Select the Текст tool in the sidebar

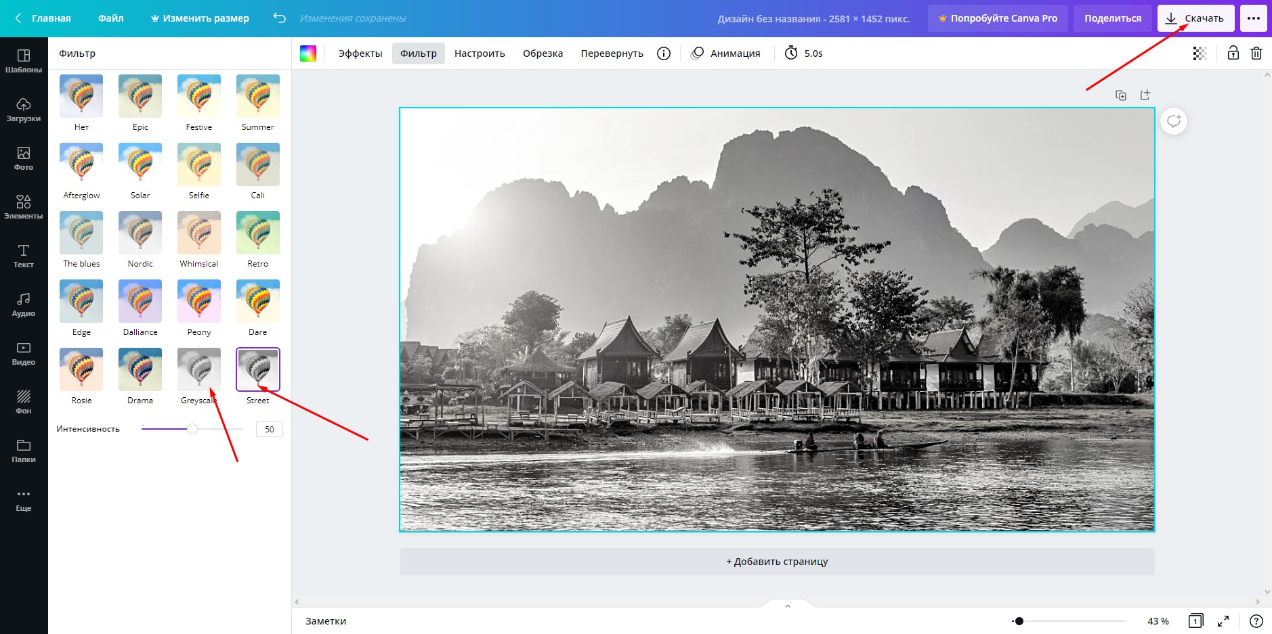pos(24,255)
